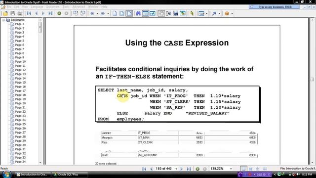Select the fit width page icon
Image resolution: width=316 pixels, height=178 pixels.
129,13
